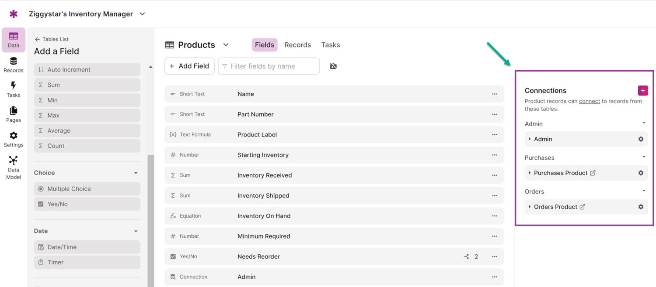Click the pink add connection plus icon

(642, 90)
